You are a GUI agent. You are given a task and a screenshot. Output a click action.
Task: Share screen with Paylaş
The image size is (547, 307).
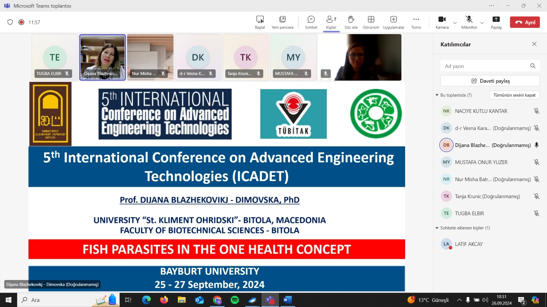pyautogui.click(x=496, y=22)
